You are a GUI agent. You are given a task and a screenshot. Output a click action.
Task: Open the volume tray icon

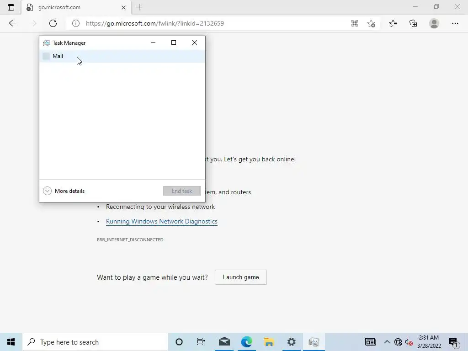point(409,342)
